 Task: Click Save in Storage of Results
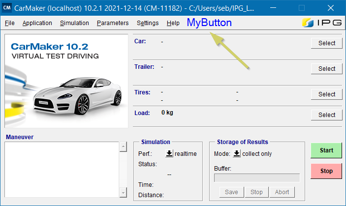pos(231,192)
